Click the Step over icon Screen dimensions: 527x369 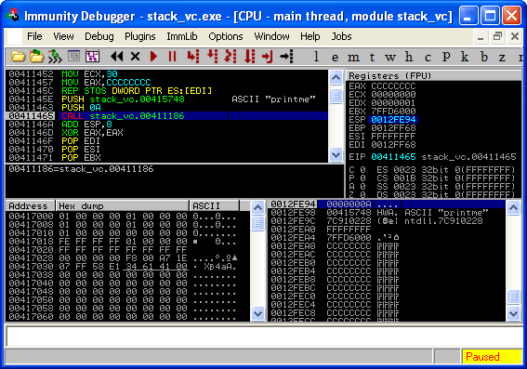(213, 57)
